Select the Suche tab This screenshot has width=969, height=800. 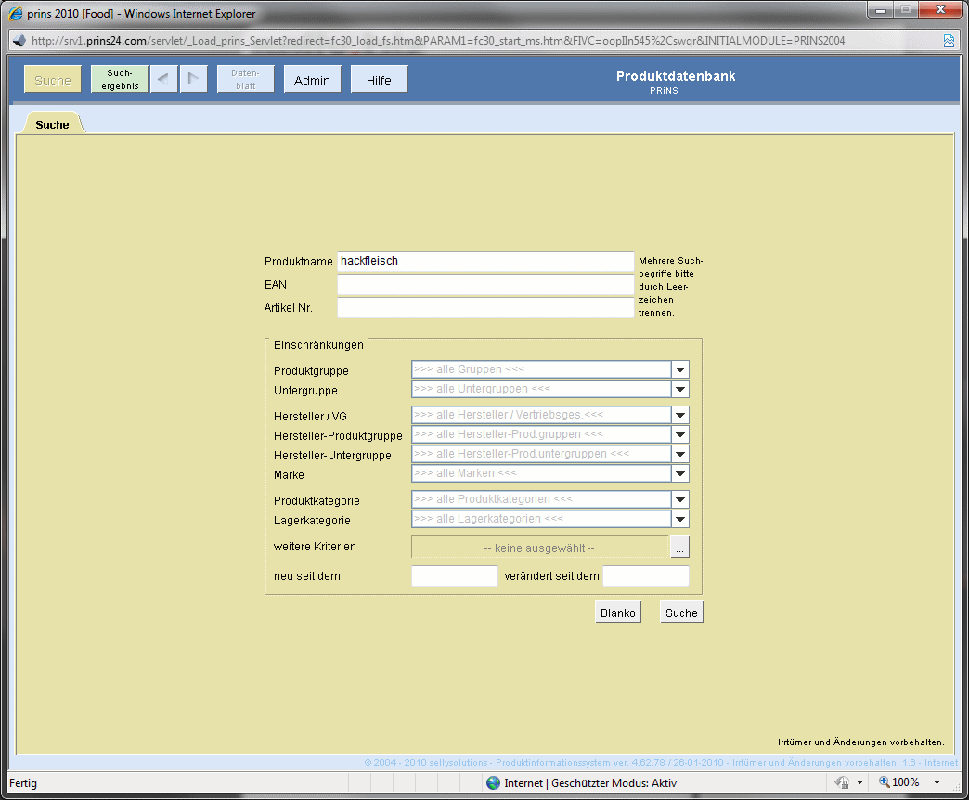pos(52,124)
